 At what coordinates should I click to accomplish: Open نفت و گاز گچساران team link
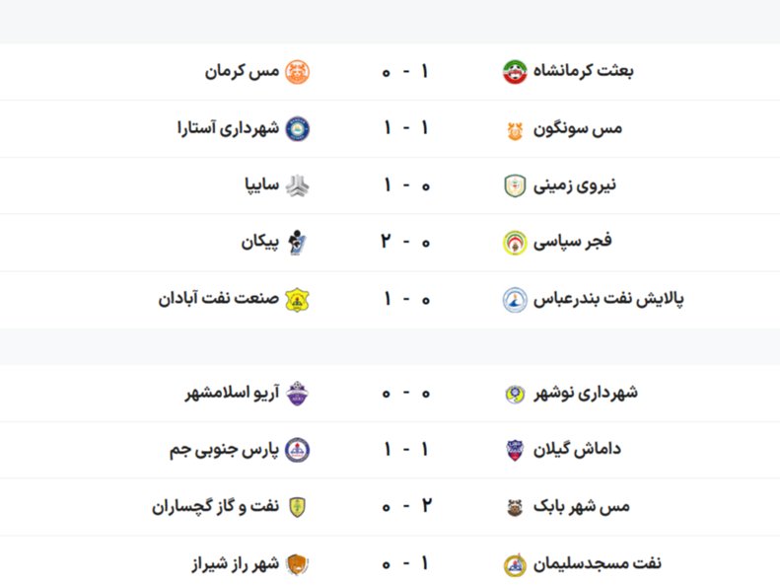point(215,507)
